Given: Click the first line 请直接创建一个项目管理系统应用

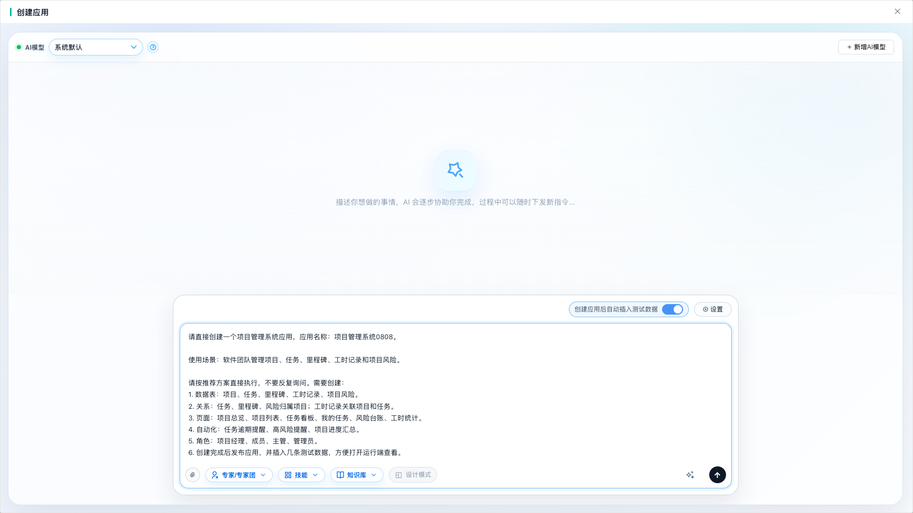Looking at the screenshot, I should [x=294, y=337].
